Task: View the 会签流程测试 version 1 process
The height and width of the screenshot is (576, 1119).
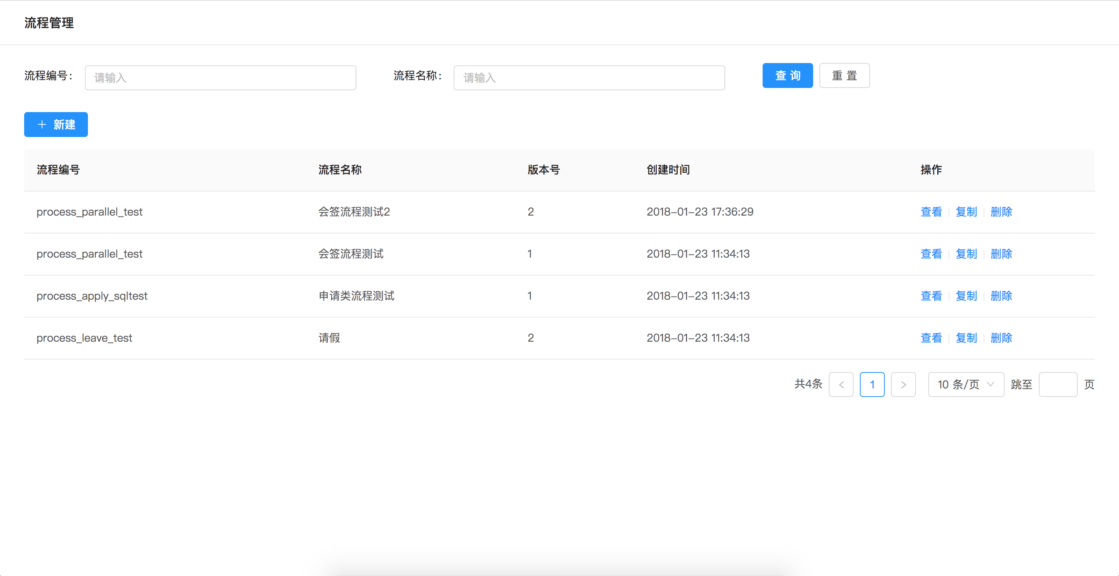Action: pyautogui.click(x=931, y=254)
